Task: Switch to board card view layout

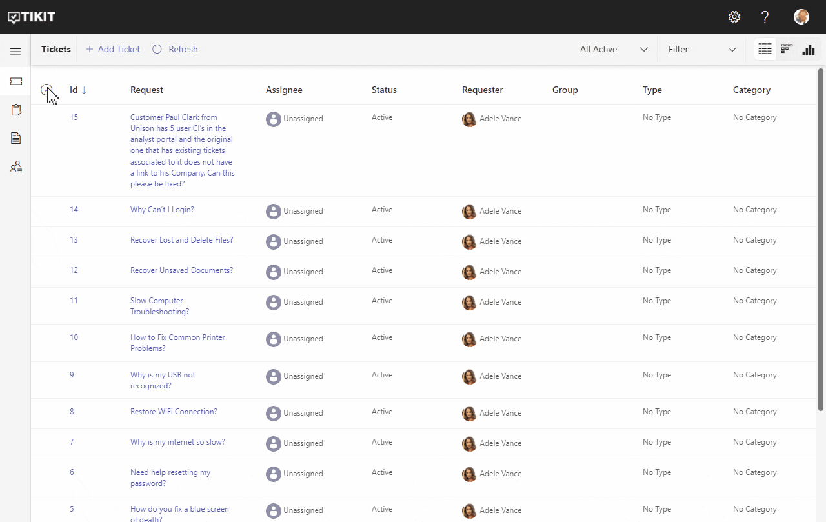Action: [x=787, y=49]
